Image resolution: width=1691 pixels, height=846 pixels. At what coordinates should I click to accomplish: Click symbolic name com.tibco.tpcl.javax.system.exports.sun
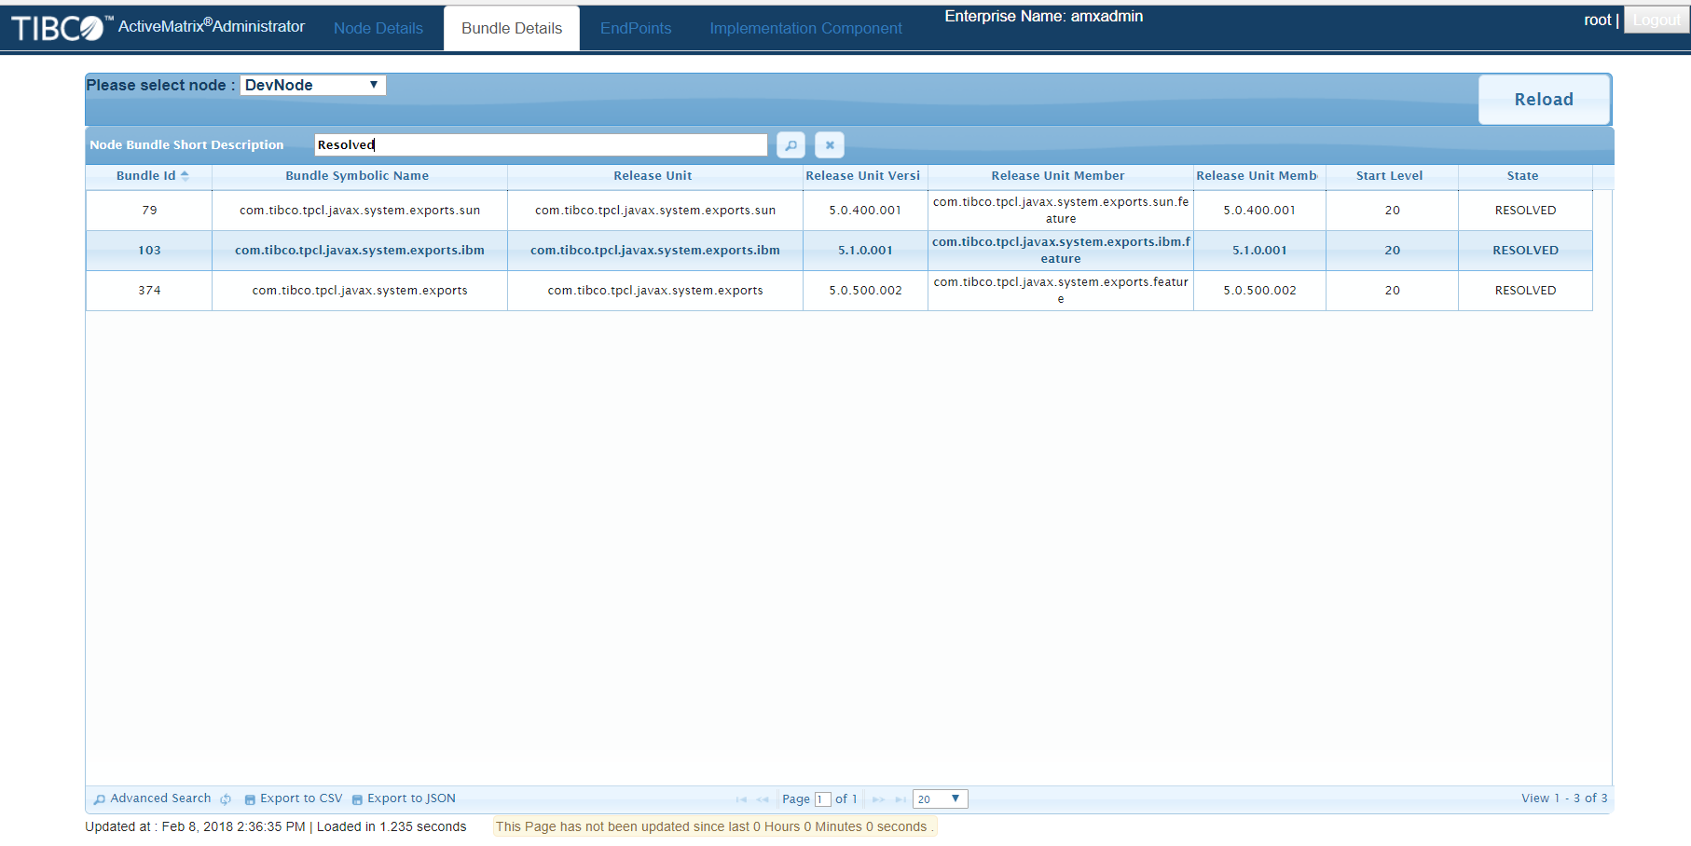[x=360, y=211]
